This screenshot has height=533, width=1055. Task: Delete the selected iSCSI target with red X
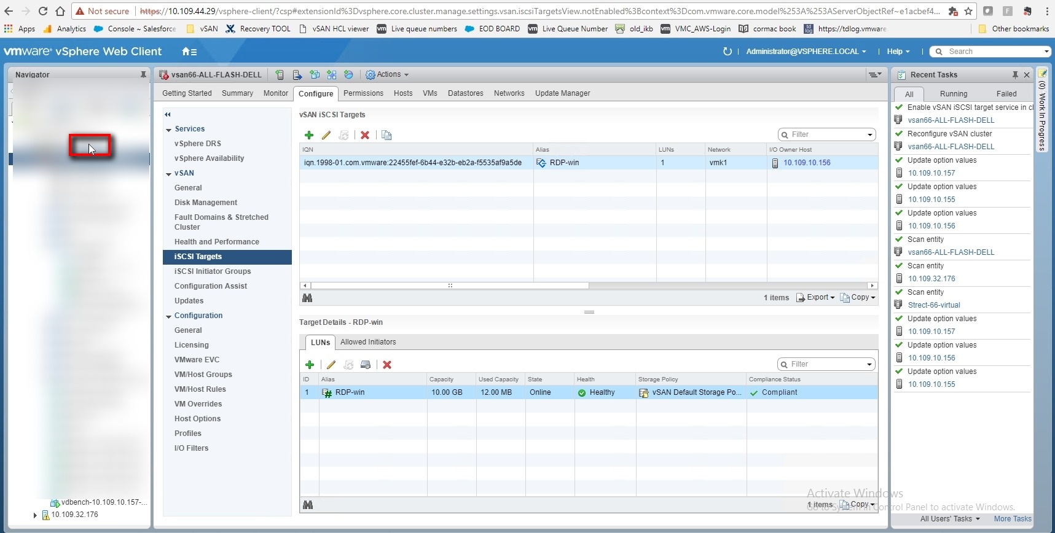coord(365,135)
